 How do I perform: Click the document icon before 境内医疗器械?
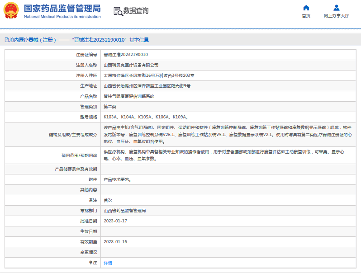click(7, 40)
